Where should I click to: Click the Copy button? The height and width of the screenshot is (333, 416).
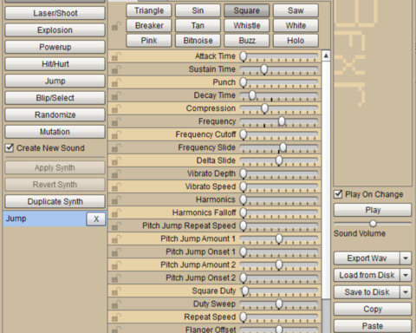[x=373, y=309]
